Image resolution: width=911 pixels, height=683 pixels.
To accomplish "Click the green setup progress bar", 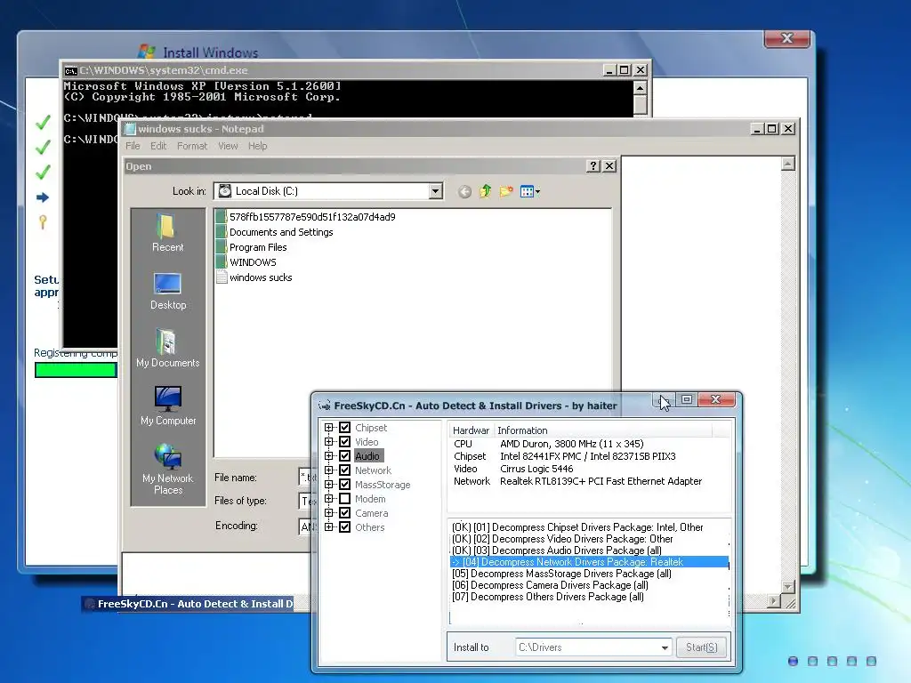I will [76, 370].
